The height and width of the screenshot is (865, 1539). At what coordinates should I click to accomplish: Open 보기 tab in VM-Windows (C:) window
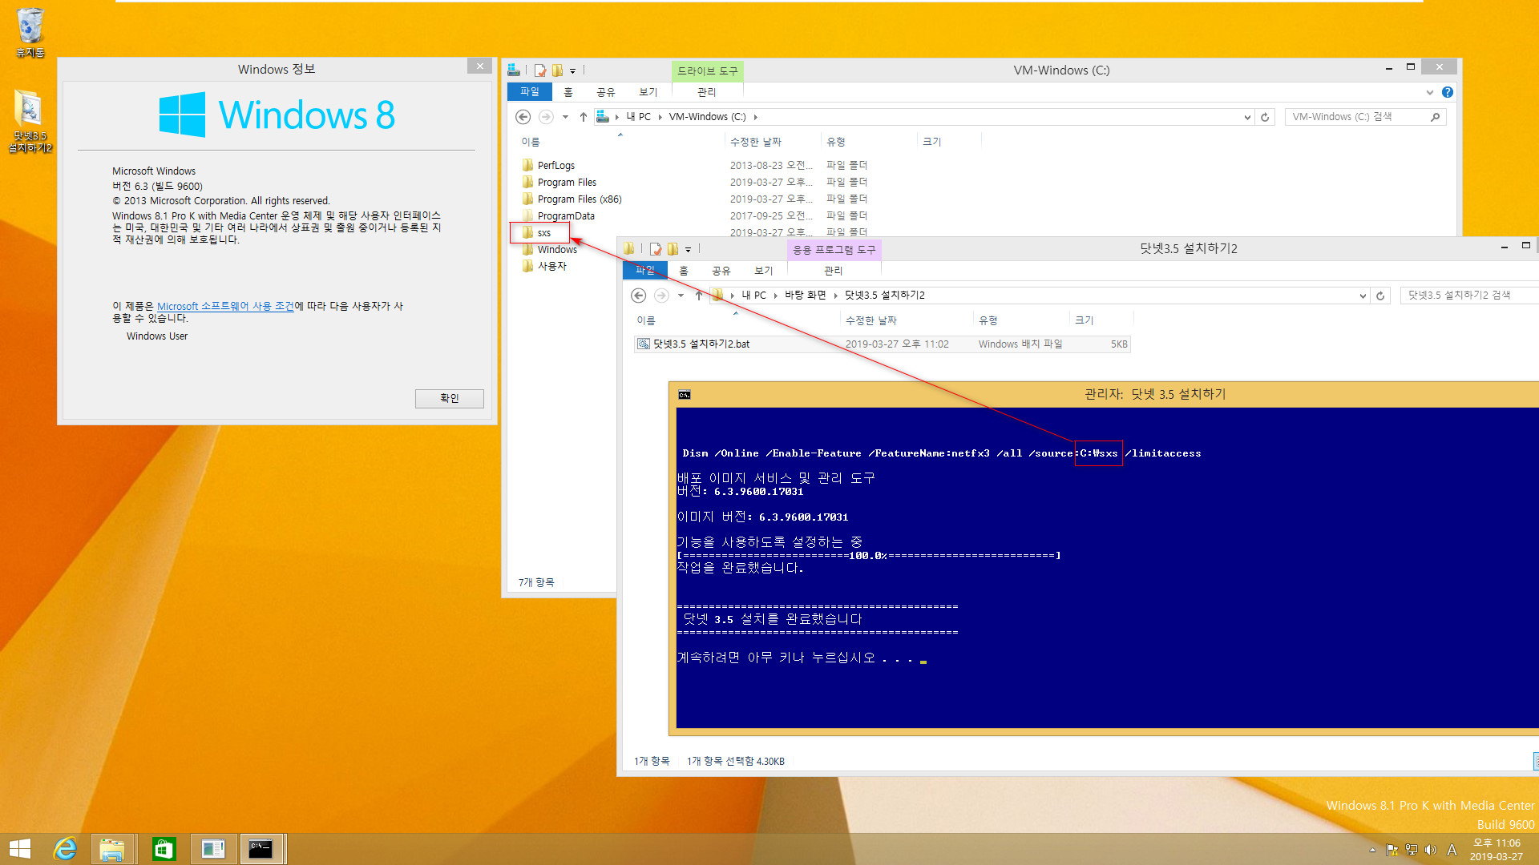pos(648,92)
